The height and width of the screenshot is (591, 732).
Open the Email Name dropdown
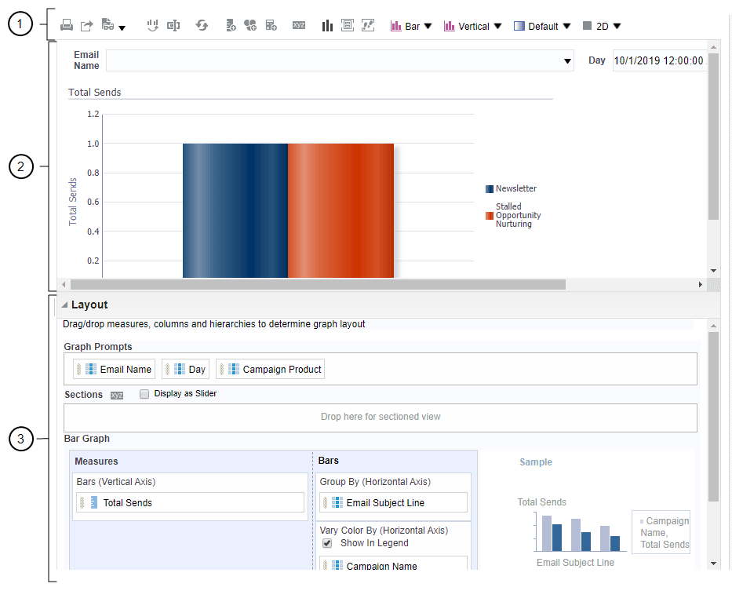pyautogui.click(x=567, y=60)
